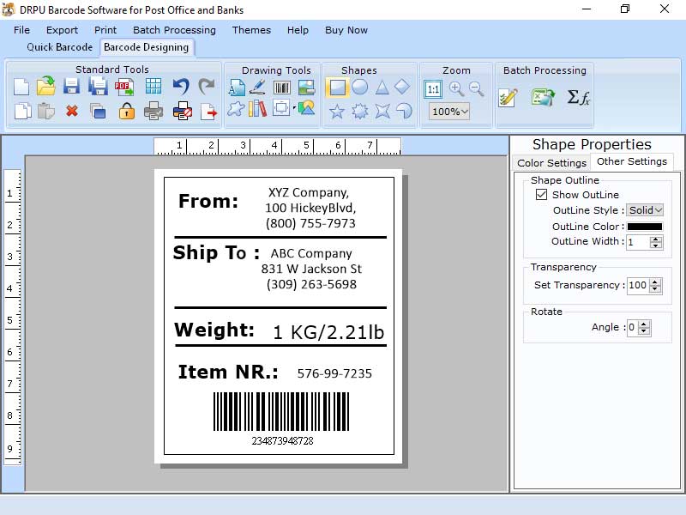Select the Ellipse shape
The width and height of the screenshot is (686, 515).
[x=359, y=87]
